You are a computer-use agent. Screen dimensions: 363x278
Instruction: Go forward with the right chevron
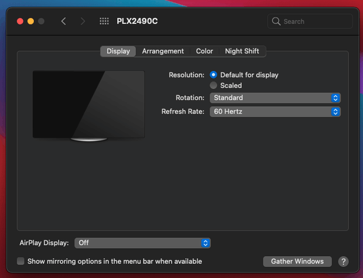point(83,21)
